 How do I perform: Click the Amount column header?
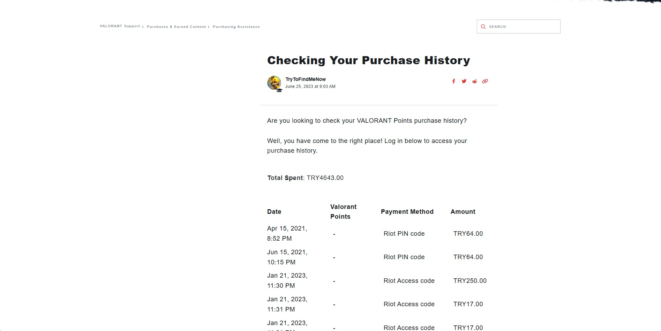tap(463, 212)
